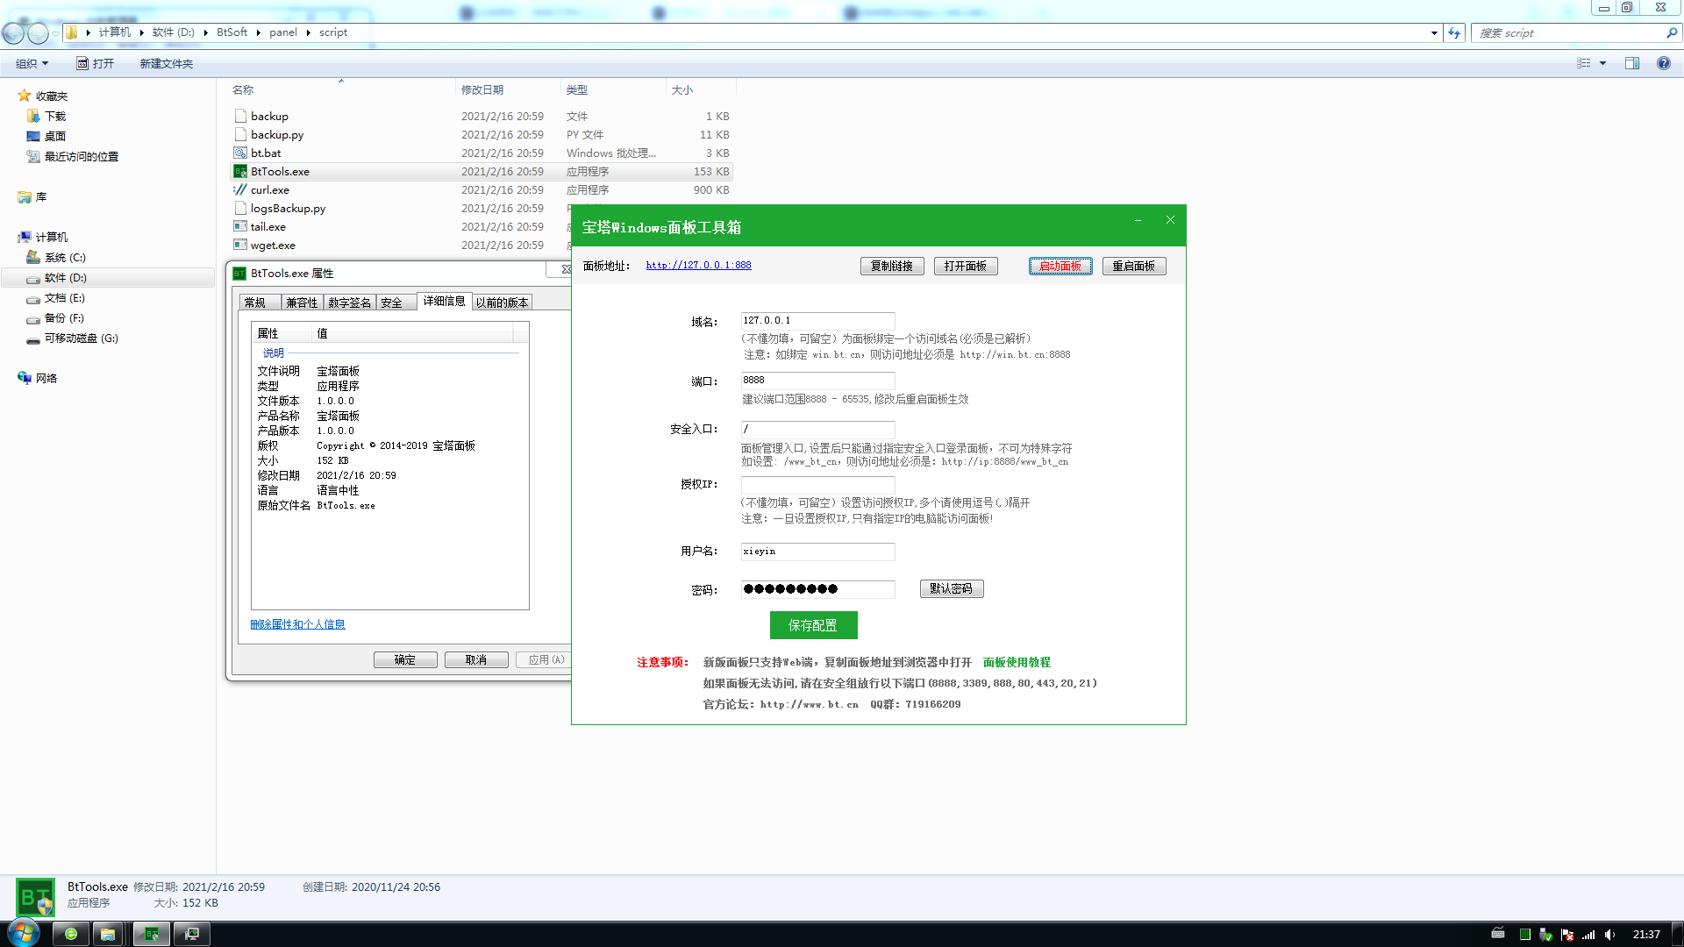Open the 组织 (Organize) dropdown menu
This screenshot has width=1684, height=947.
click(32, 63)
